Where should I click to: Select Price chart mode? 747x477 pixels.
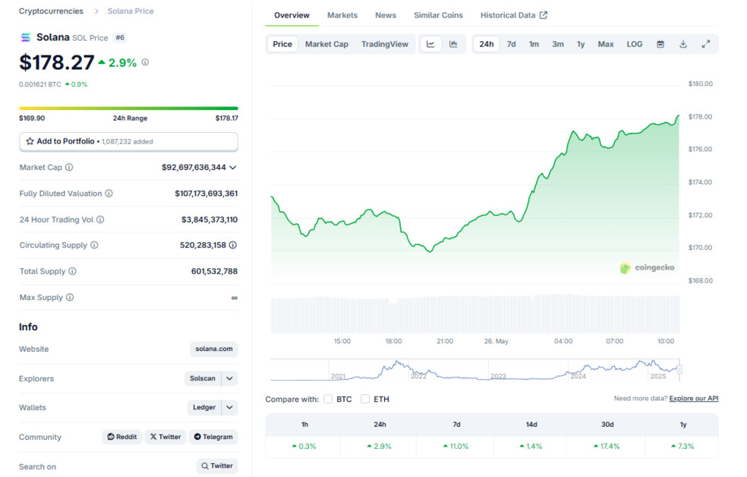[x=282, y=44]
